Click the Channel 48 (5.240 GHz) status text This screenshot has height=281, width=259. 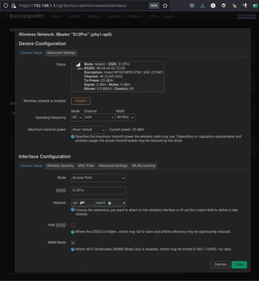(104, 76)
